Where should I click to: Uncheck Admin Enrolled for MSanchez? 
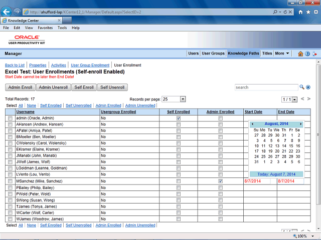(220, 181)
